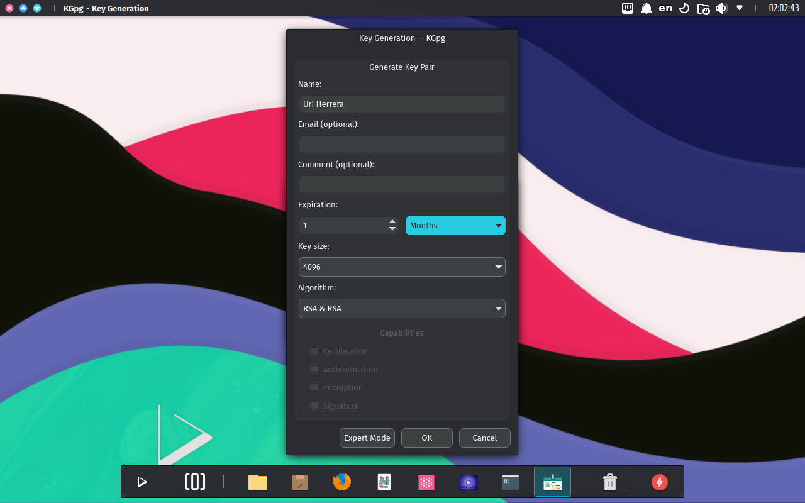Click the 'Generate Key Pair' heading
Image resolution: width=805 pixels, height=503 pixels.
[x=402, y=67]
